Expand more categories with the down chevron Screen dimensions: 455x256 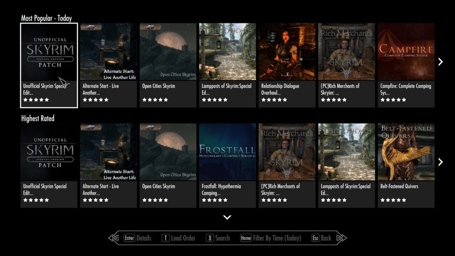click(227, 217)
